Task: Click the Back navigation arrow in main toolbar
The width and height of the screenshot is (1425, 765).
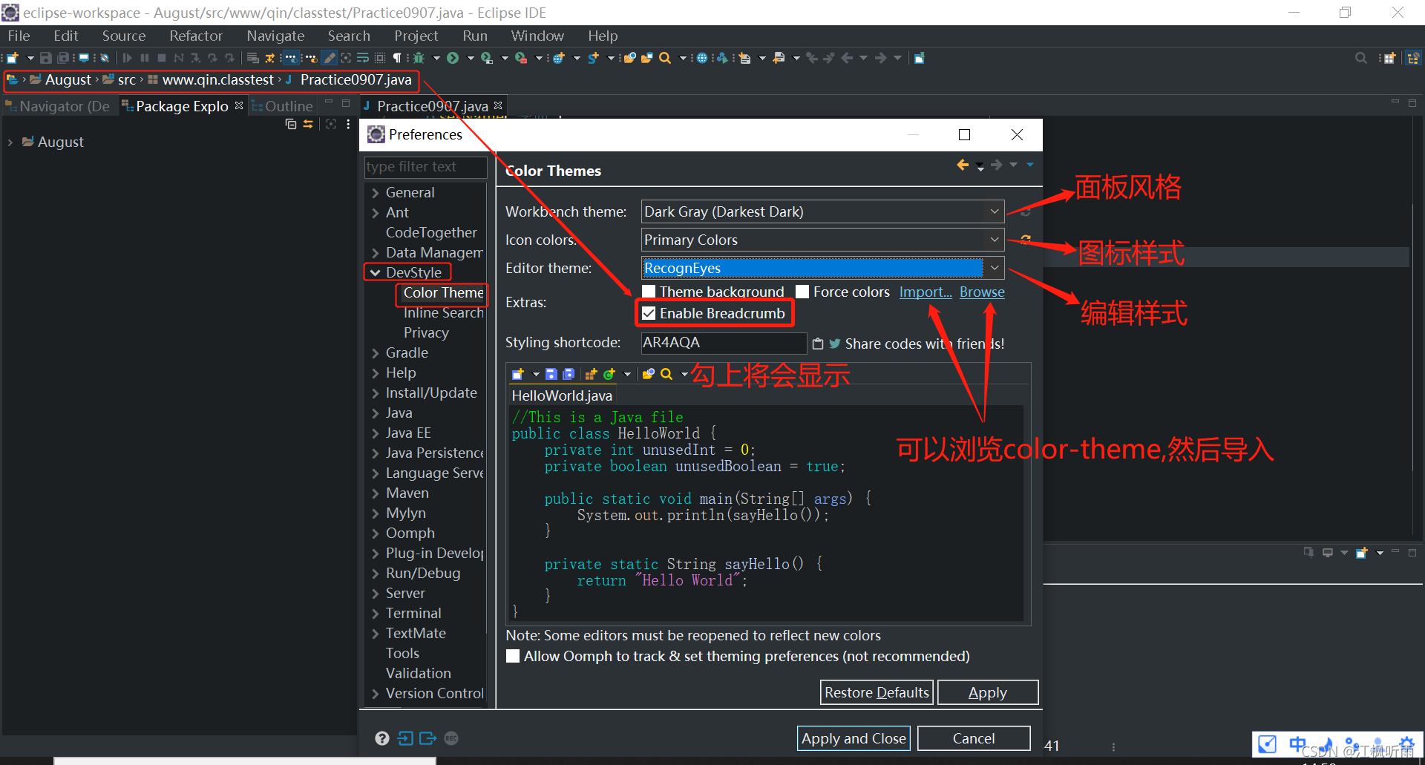Action: click(x=847, y=58)
